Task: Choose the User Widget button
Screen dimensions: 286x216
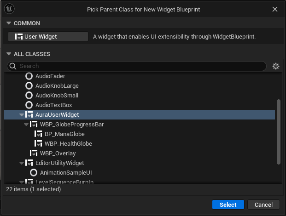Action: pyautogui.click(x=48, y=37)
